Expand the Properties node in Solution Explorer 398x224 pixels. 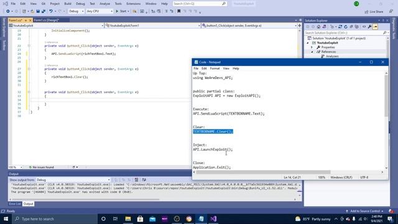(312, 47)
